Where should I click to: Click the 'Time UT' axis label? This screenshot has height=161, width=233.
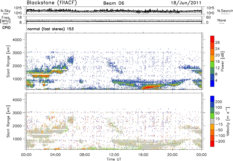[114, 159]
